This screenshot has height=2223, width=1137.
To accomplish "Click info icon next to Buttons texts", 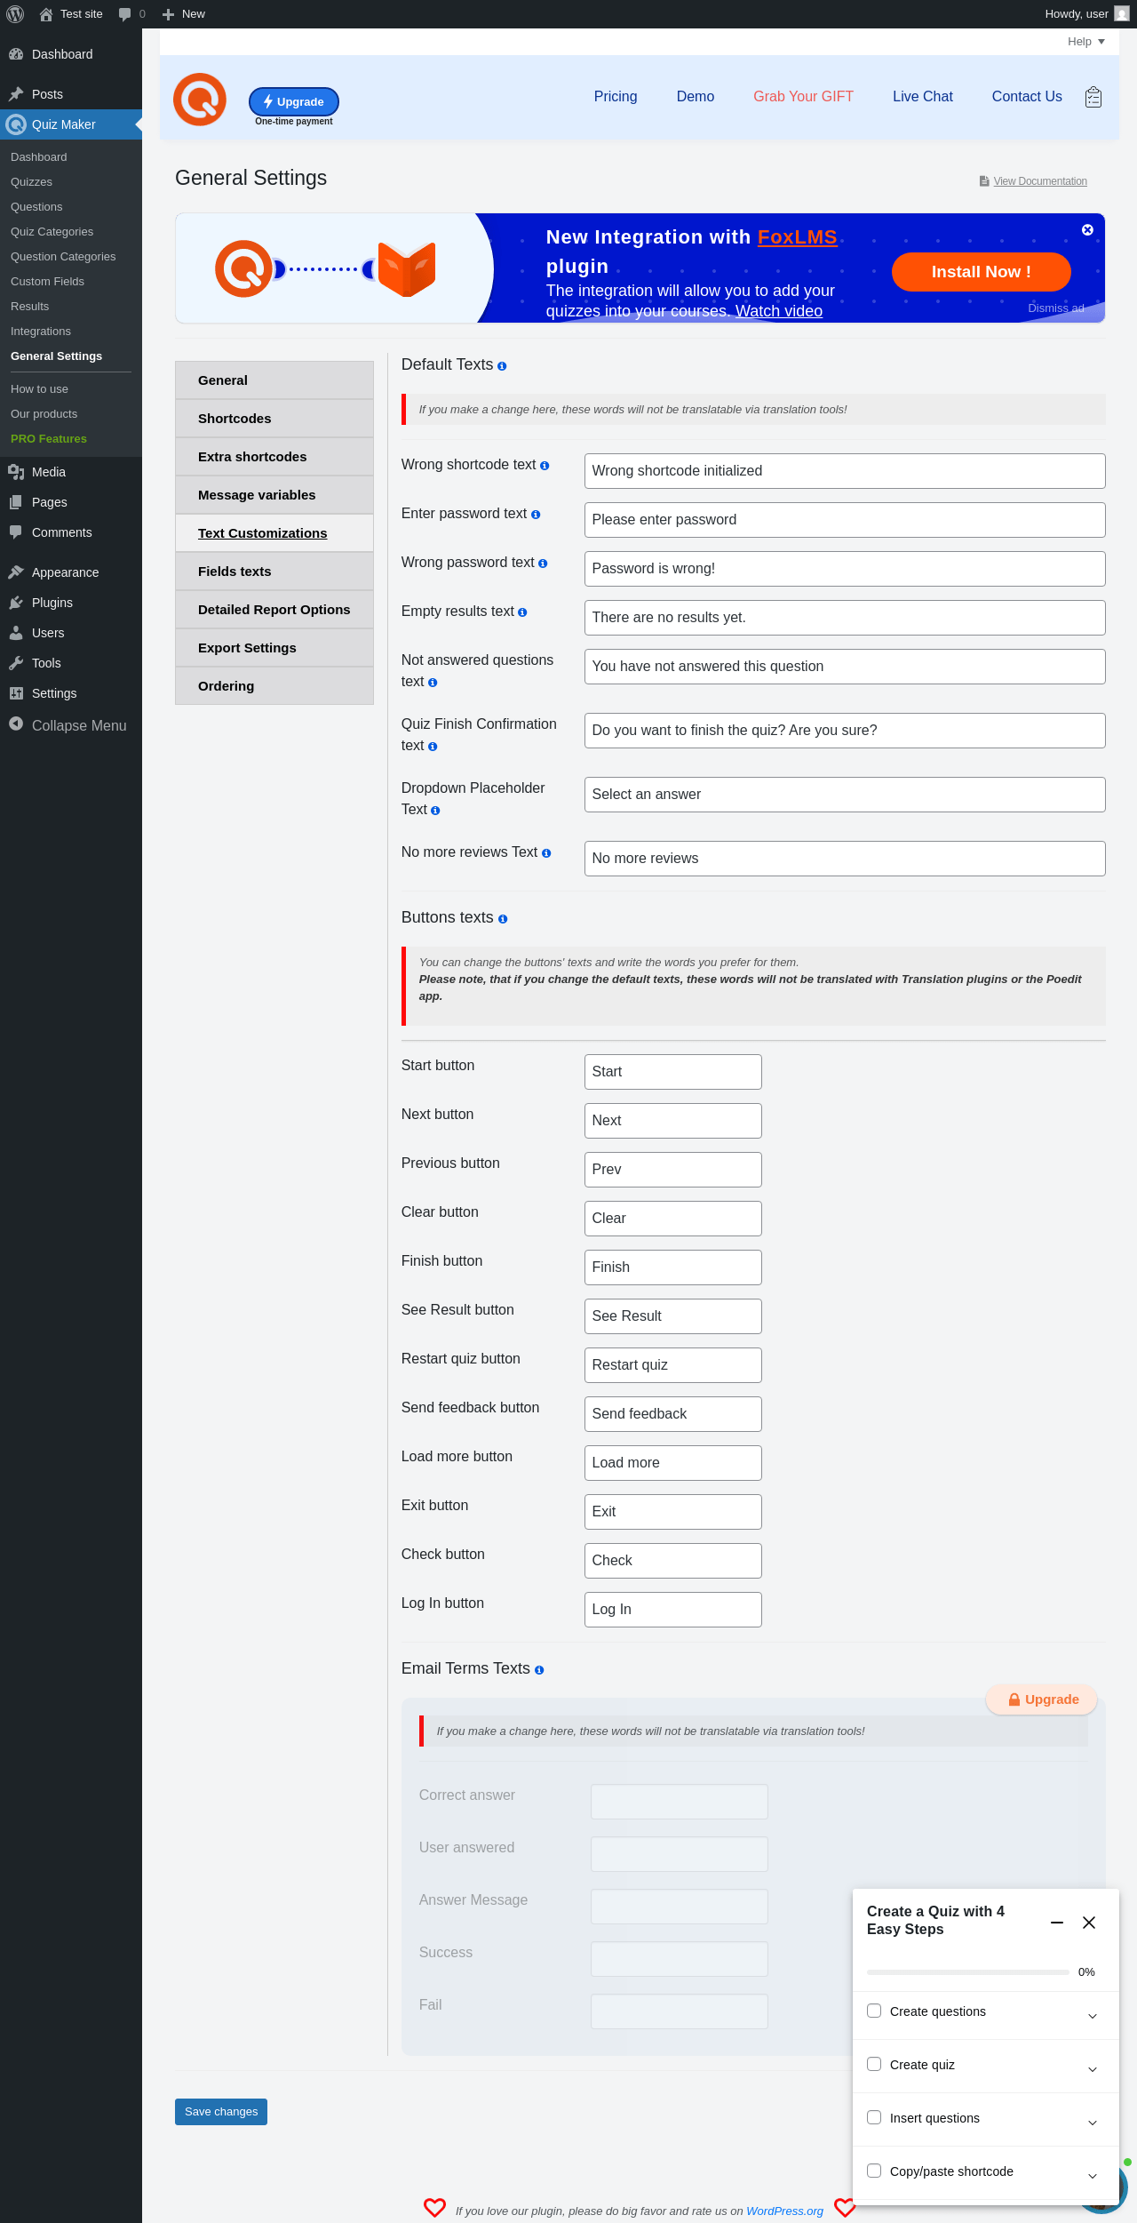I will [x=503, y=919].
